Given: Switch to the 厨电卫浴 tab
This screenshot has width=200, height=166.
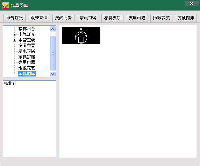Looking at the screenshot, I should [x=88, y=18].
